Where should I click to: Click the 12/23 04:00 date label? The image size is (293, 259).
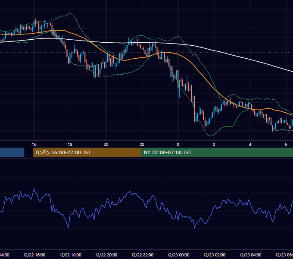click(x=250, y=255)
